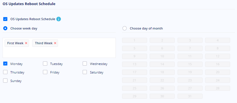This screenshot has height=103, width=237.
Task: Check the Tuesday checkbox
Action: click(x=45, y=64)
